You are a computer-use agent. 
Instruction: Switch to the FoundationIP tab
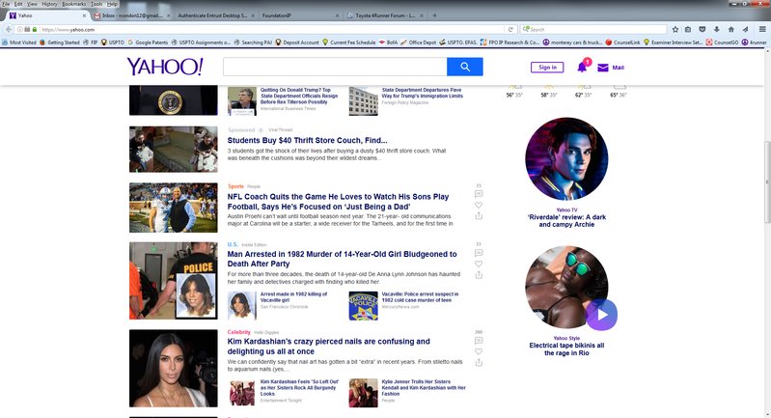pos(300,15)
